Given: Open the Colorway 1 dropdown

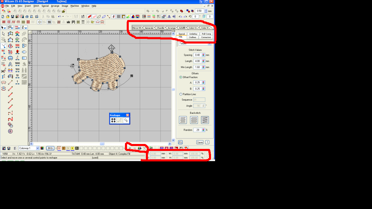Looking at the screenshot, I should click(37, 148).
